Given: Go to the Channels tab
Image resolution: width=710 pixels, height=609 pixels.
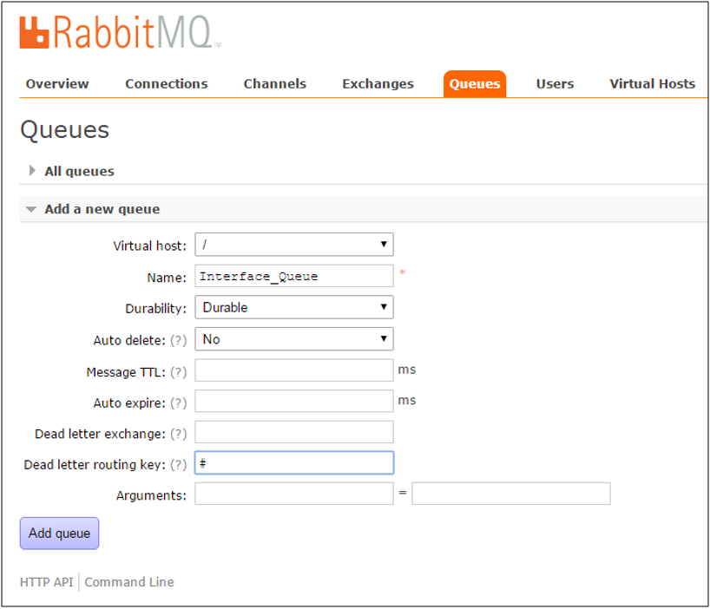Looking at the screenshot, I should click(275, 83).
